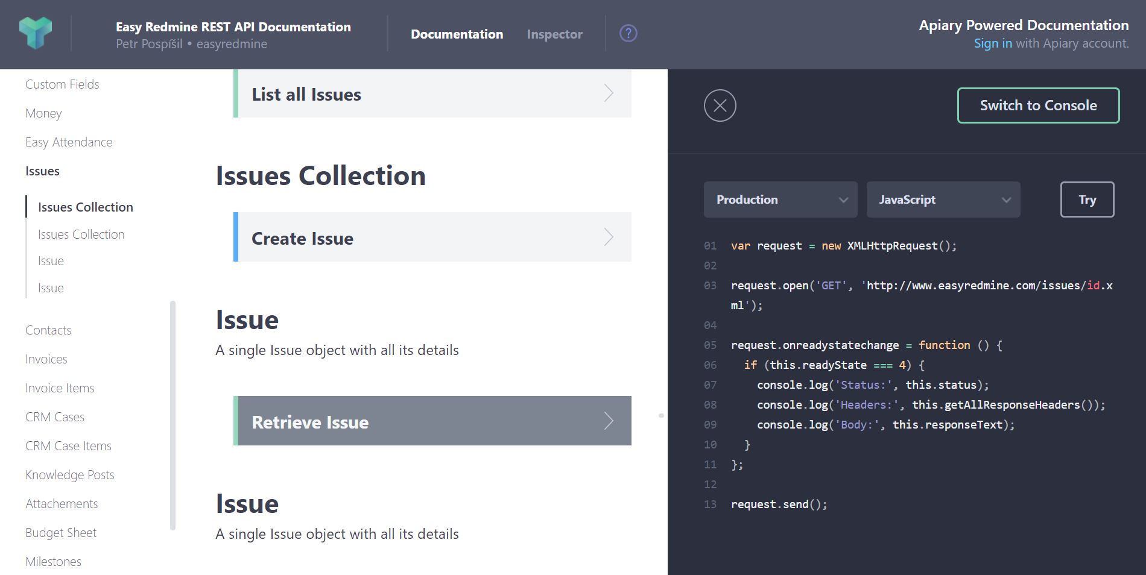Click the Retrieve Issue chevron arrow
The width and height of the screenshot is (1146, 575).
tap(609, 421)
